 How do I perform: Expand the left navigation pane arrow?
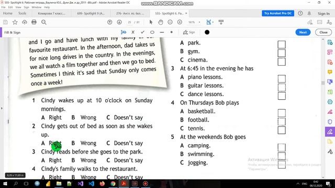[2, 108]
